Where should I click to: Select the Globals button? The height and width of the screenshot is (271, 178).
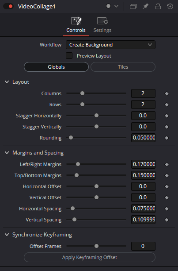(x=56, y=67)
